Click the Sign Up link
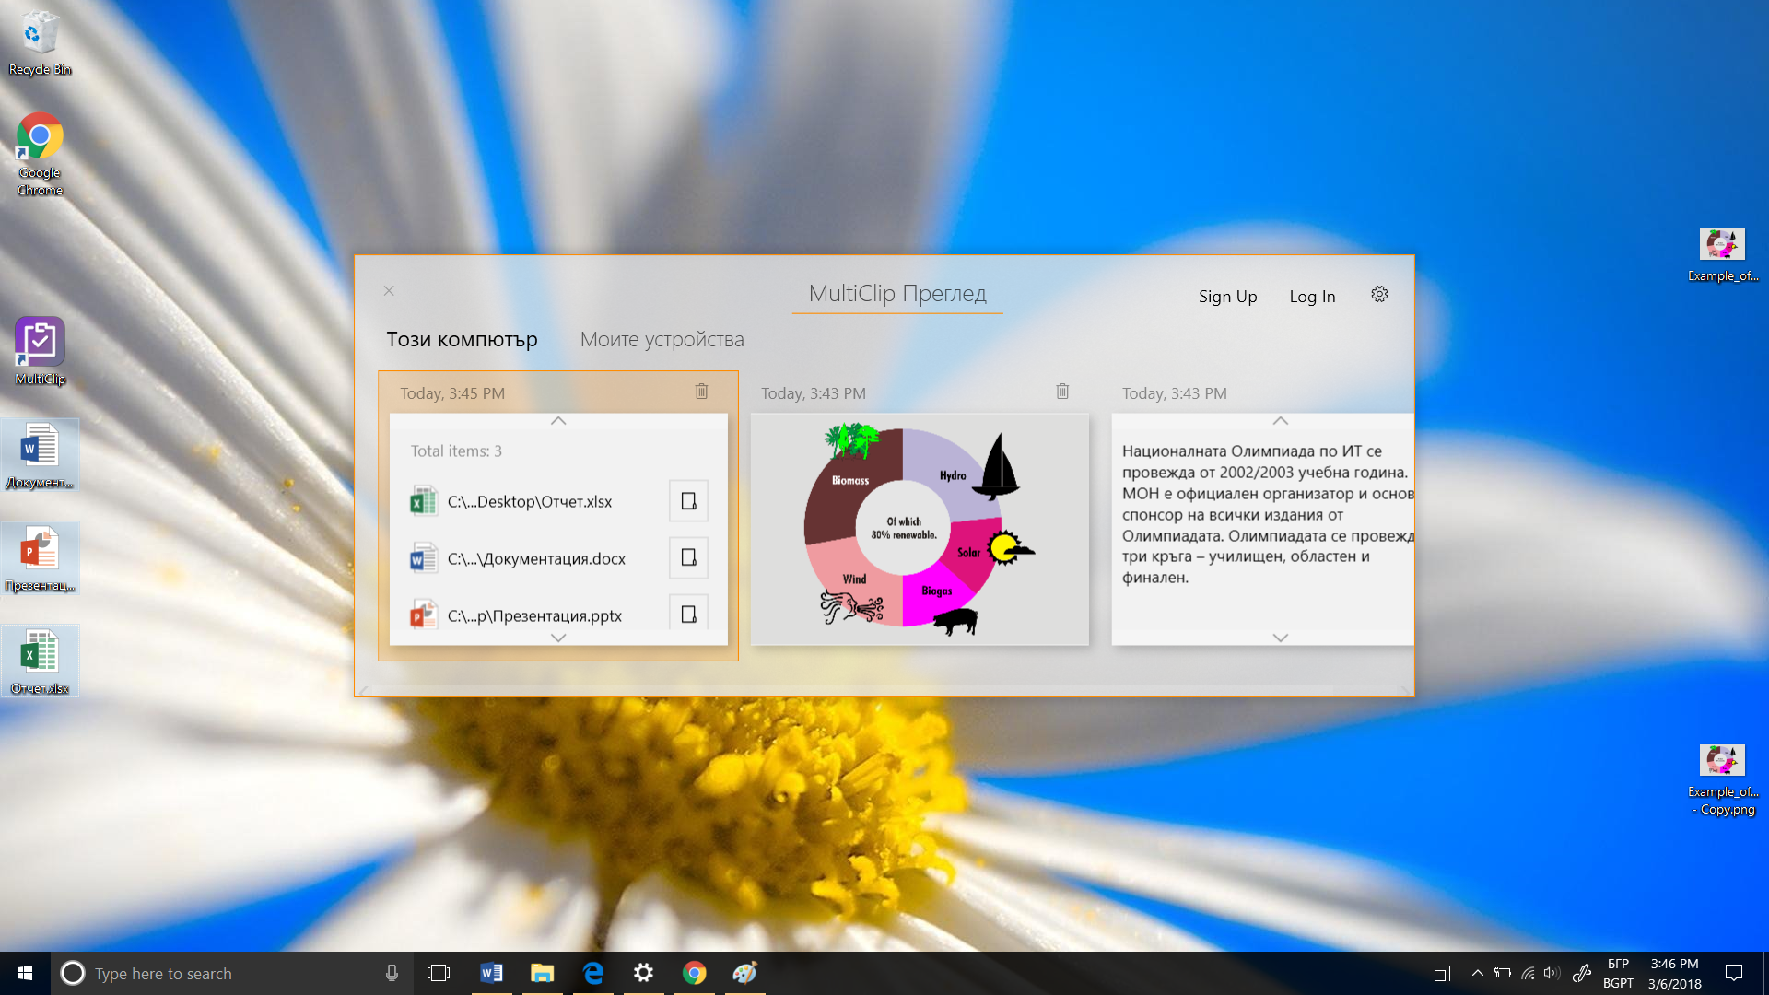 coord(1227,296)
